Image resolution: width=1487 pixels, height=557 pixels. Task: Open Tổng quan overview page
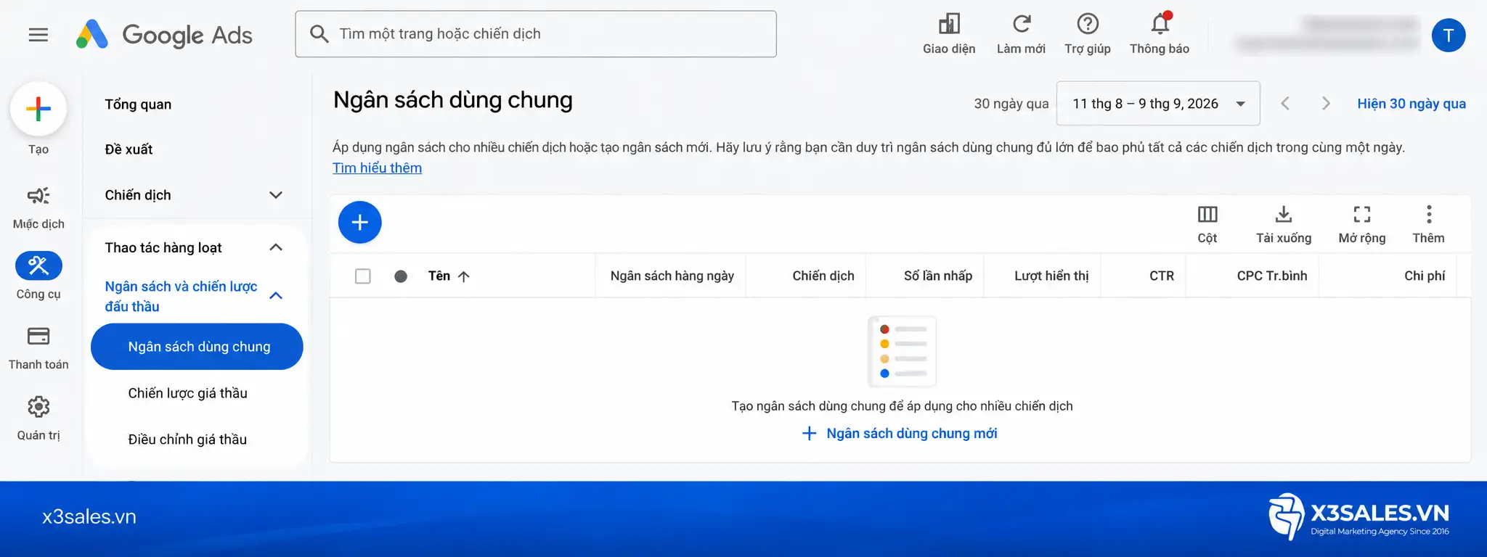point(138,104)
